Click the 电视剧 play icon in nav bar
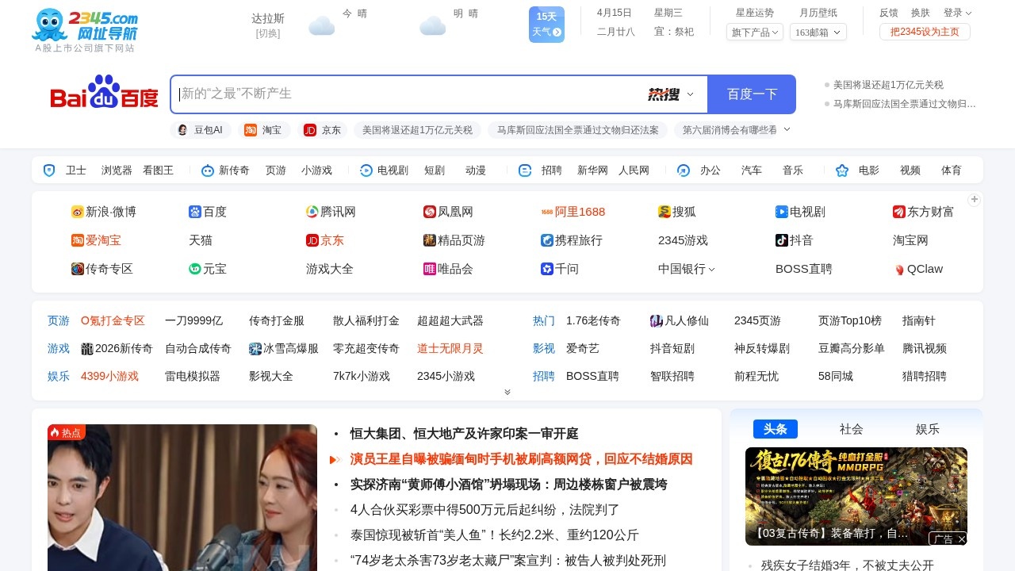The height and width of the screenshot is (571, 1015). [x=366, y=170]
